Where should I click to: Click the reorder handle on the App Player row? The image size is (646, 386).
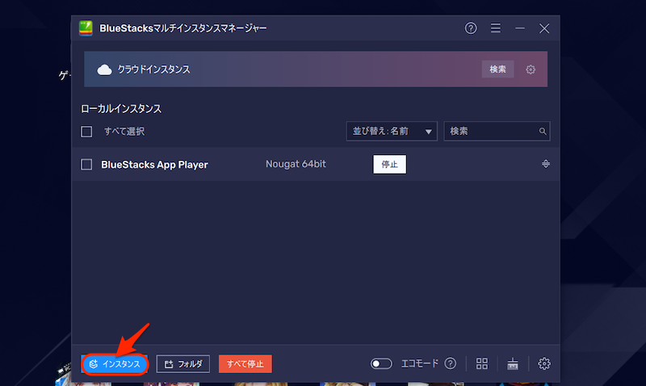point(546,164)
